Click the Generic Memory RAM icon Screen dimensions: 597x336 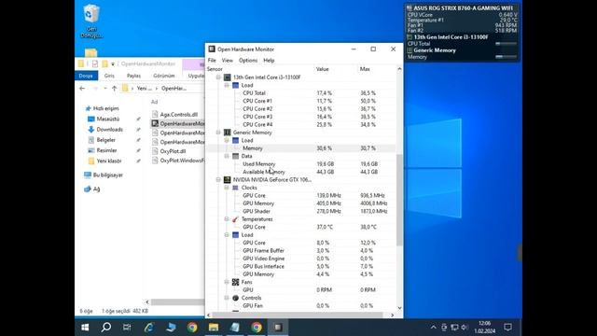click(x=228, y=133)
